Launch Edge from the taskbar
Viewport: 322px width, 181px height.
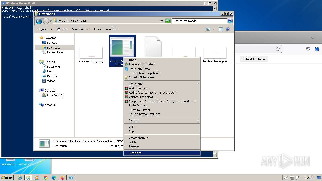pos(54,178)
